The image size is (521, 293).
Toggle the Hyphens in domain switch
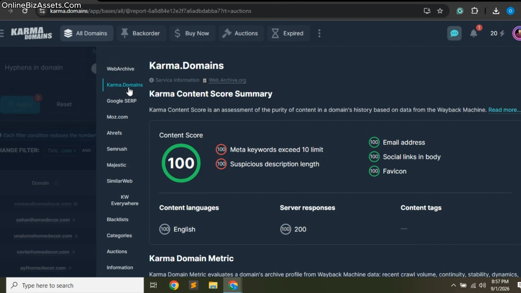(94, 68)
